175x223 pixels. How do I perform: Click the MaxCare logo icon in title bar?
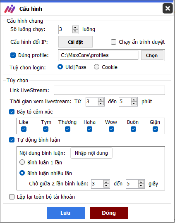click(10, 9)
